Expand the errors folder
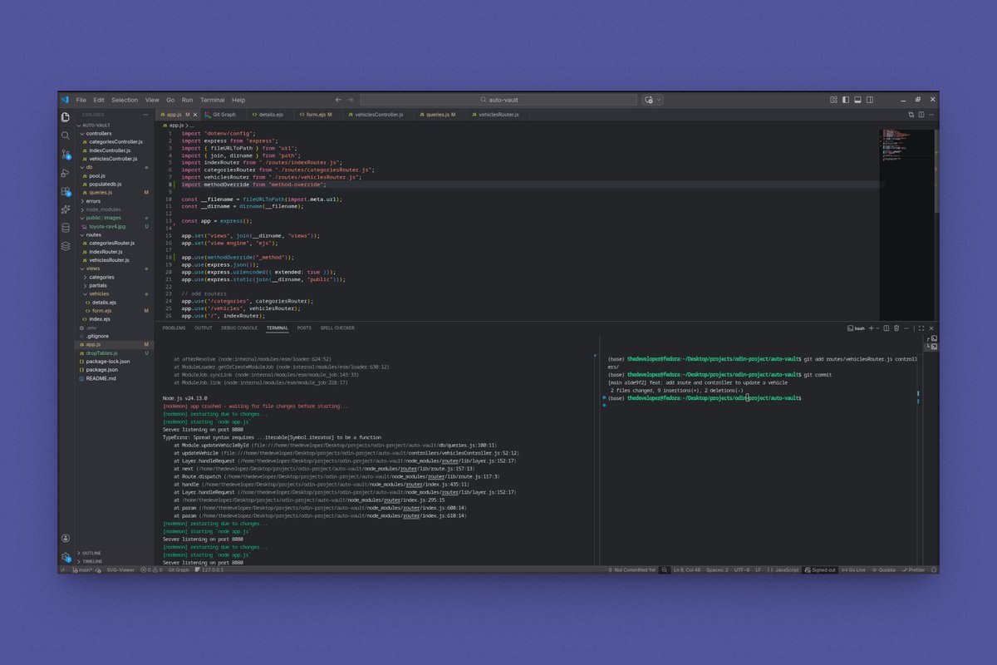 click(92, 201)
